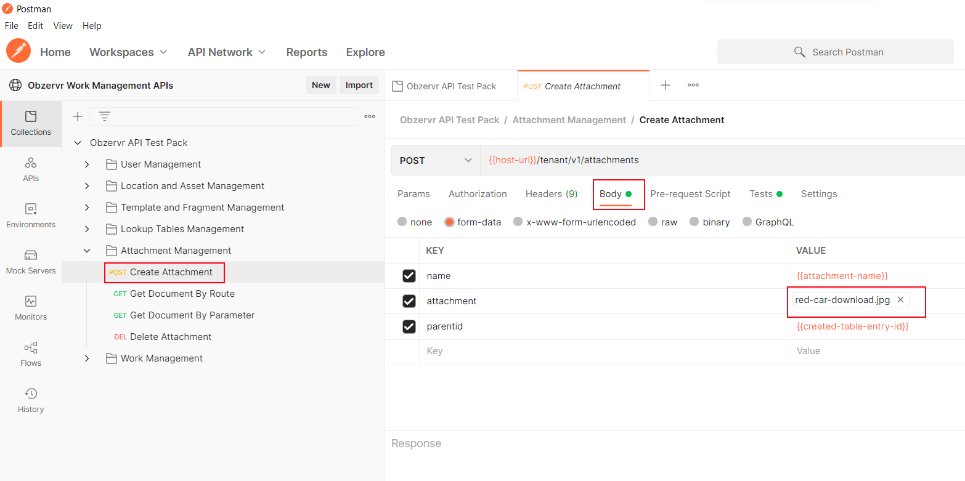Click the plus icon to create a new collection
This screenshot has width=965, height=481.
click(78, 116)
